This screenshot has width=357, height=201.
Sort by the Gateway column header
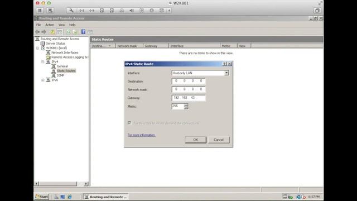coord(156,46)
